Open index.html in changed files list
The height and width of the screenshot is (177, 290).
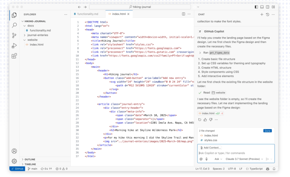(211, 135)
